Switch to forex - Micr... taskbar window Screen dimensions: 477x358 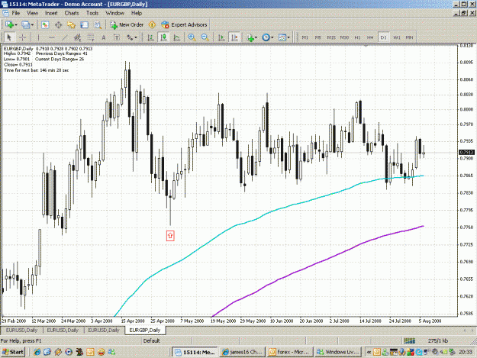click(x=289, y=352)
